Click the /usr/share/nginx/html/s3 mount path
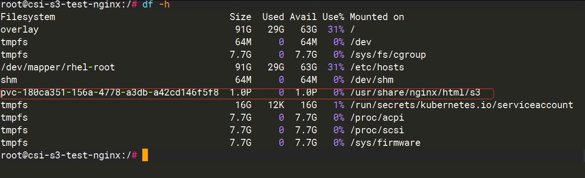The height and width of the screenshot is (178, 585). tap(415, 92)
